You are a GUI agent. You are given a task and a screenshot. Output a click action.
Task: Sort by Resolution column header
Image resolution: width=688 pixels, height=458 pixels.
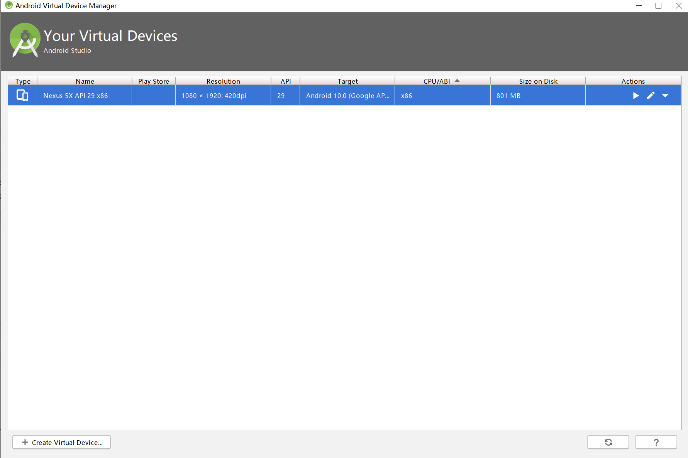point(223,81)
